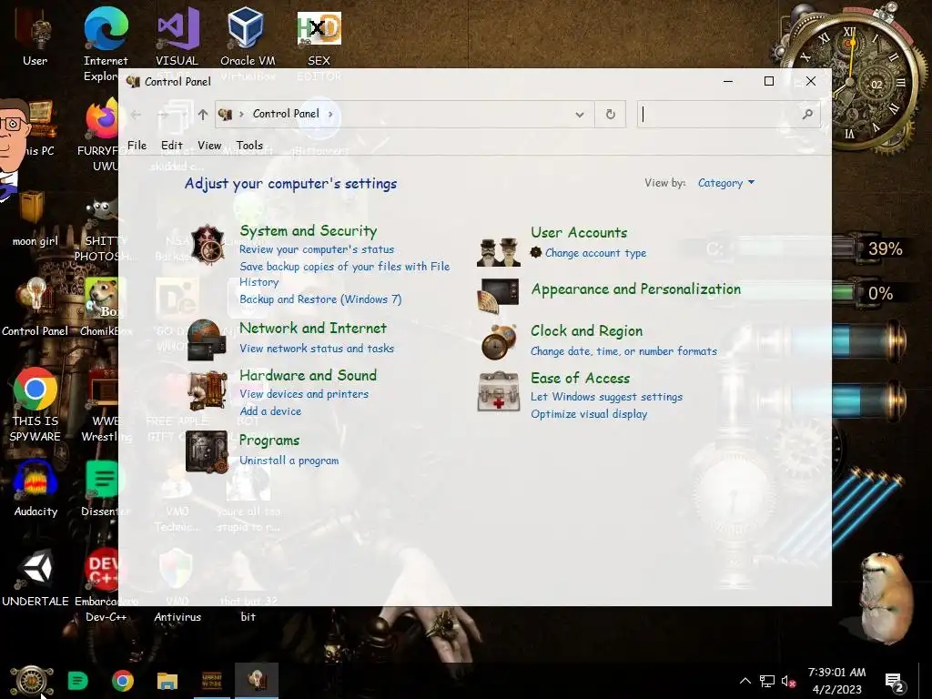
Task: Expand the chevron after Control Panel breadcrumb
Action: coord(330,114)
